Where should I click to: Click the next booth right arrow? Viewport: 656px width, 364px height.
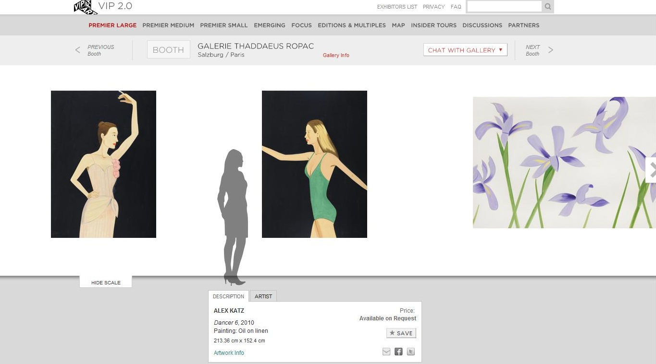coord(551,50)
